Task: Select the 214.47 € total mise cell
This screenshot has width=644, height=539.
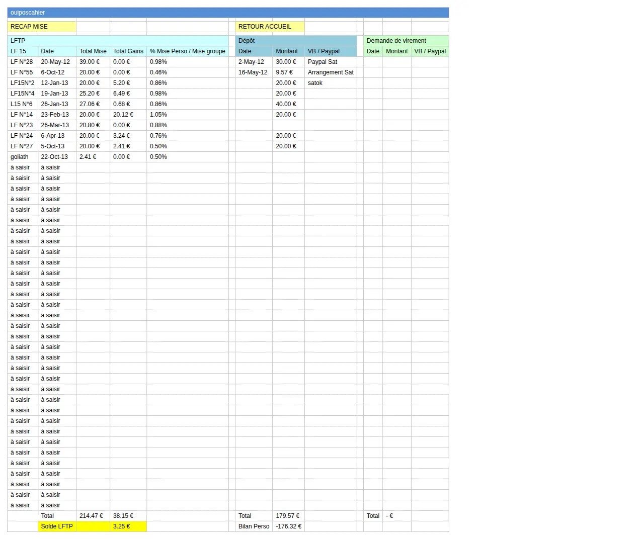Action: pos(93,516)
